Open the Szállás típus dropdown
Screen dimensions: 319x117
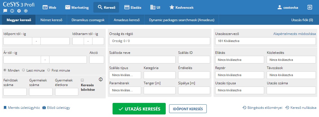pos(125,75)
